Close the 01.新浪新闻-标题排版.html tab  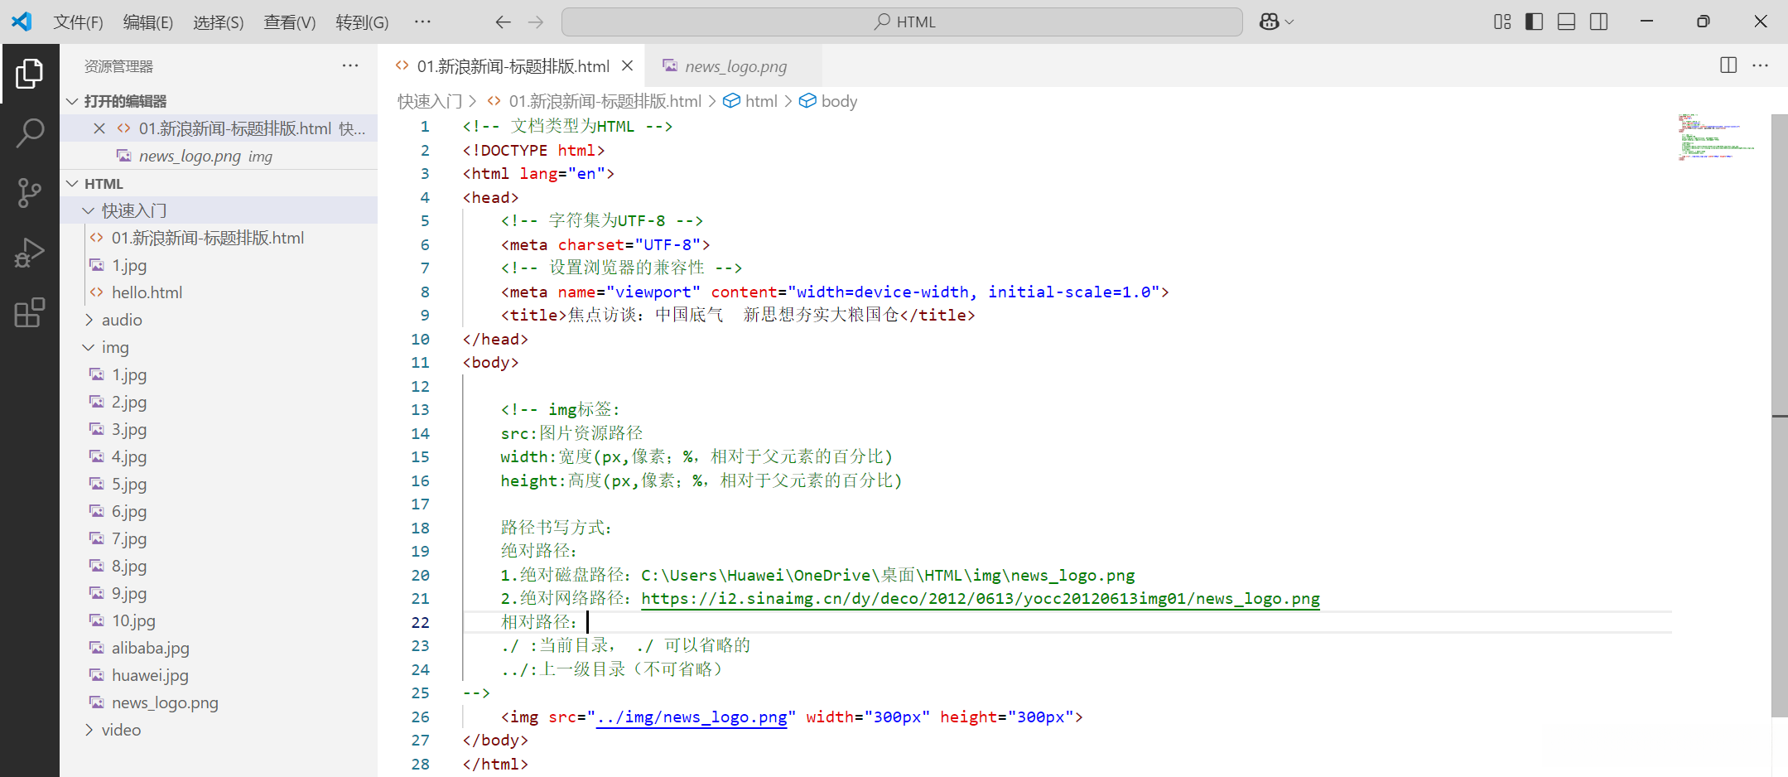tap(628, 65)
